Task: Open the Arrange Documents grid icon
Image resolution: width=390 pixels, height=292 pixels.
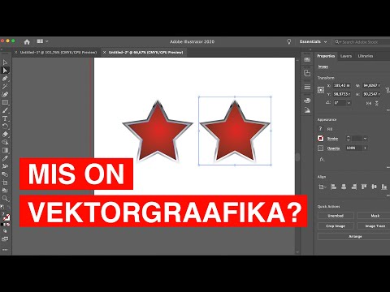Action: 40,41
